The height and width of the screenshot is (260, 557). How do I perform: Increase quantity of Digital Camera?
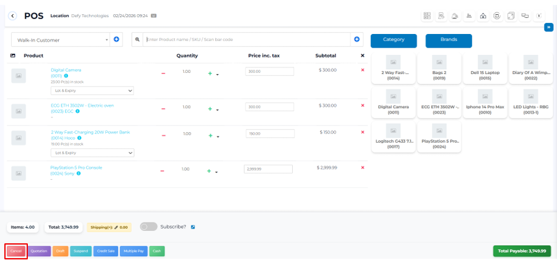click(x=210, y=73)
